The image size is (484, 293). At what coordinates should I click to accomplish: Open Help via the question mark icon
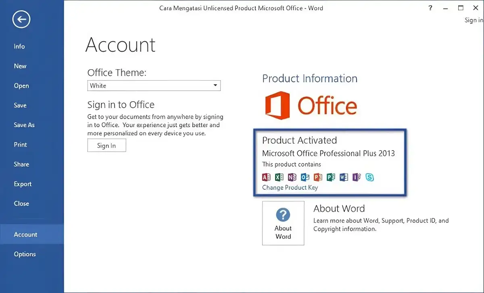[x=431, y=8]
